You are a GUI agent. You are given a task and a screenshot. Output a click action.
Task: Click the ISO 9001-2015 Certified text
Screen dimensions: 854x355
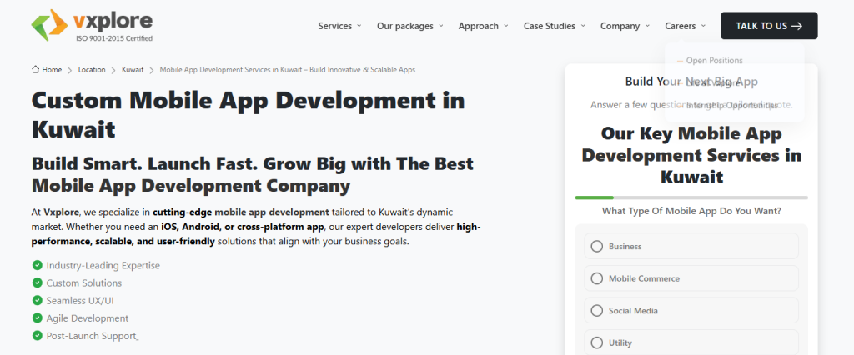click(114, 38)
